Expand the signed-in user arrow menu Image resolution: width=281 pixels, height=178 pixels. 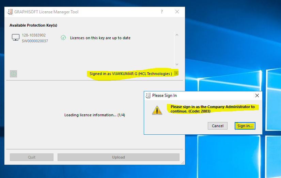(176, 73)
